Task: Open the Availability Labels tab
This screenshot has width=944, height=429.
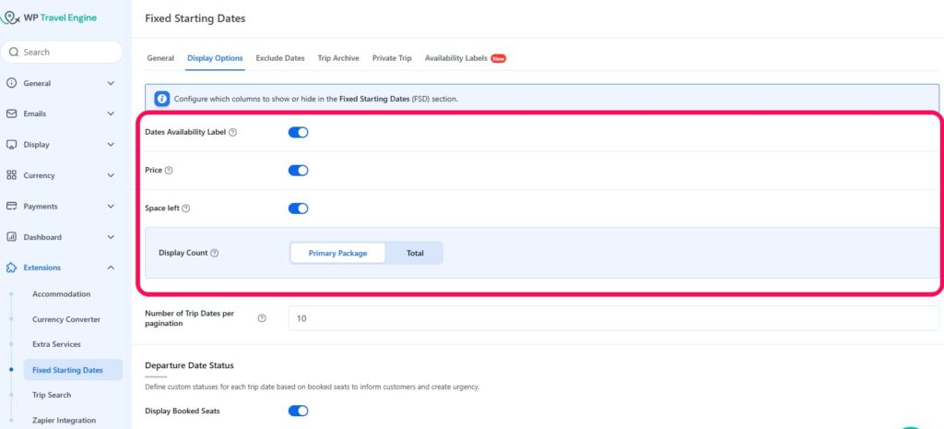Action: (x=456, y=58)
